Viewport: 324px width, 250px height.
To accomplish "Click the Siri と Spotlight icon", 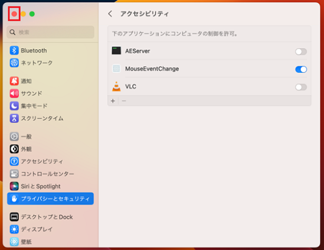I will 14,186.
